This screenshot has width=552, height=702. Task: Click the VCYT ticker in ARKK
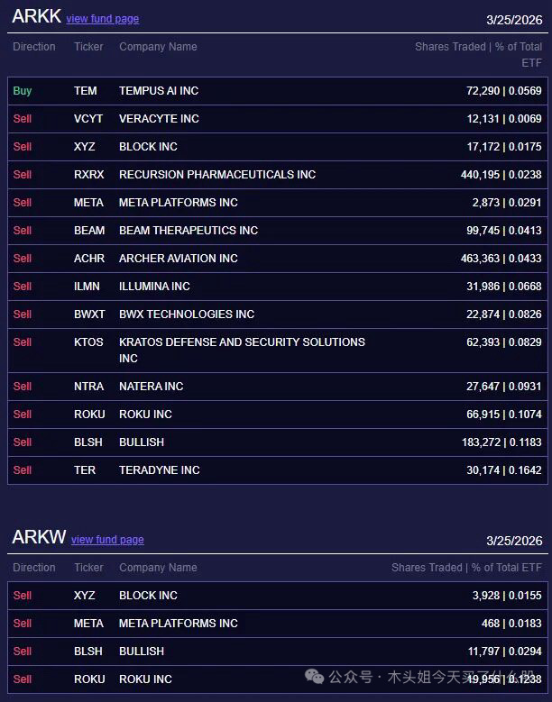click(88, 119)
